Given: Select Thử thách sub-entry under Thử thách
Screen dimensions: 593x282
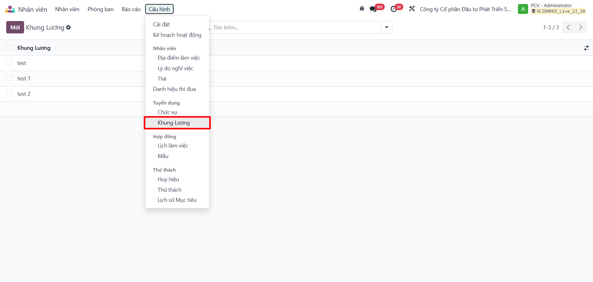Looking at the screenshot, I should [x=177, y=190].
